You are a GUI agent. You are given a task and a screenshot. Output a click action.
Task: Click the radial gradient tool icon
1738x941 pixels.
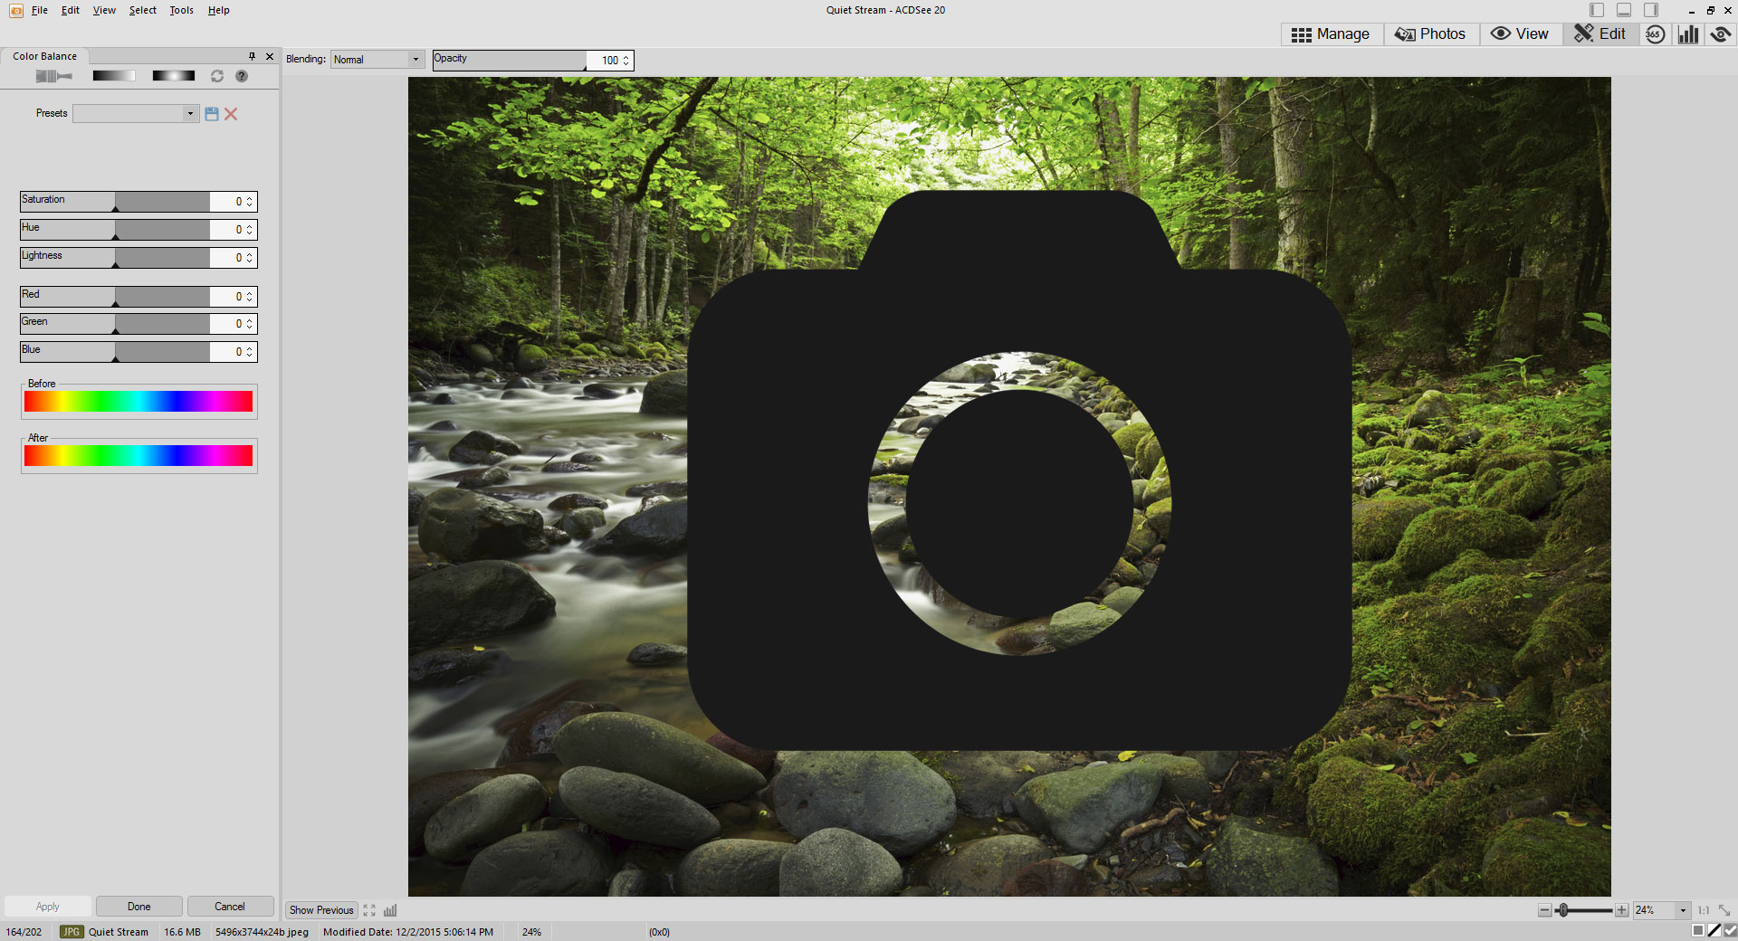click(x=173, y=76)
